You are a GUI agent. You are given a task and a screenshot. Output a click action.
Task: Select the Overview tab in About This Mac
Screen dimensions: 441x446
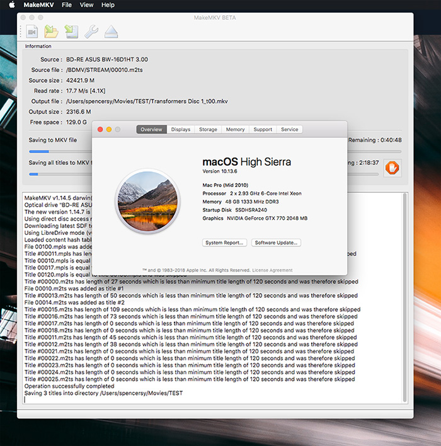(x=151, y=129)
